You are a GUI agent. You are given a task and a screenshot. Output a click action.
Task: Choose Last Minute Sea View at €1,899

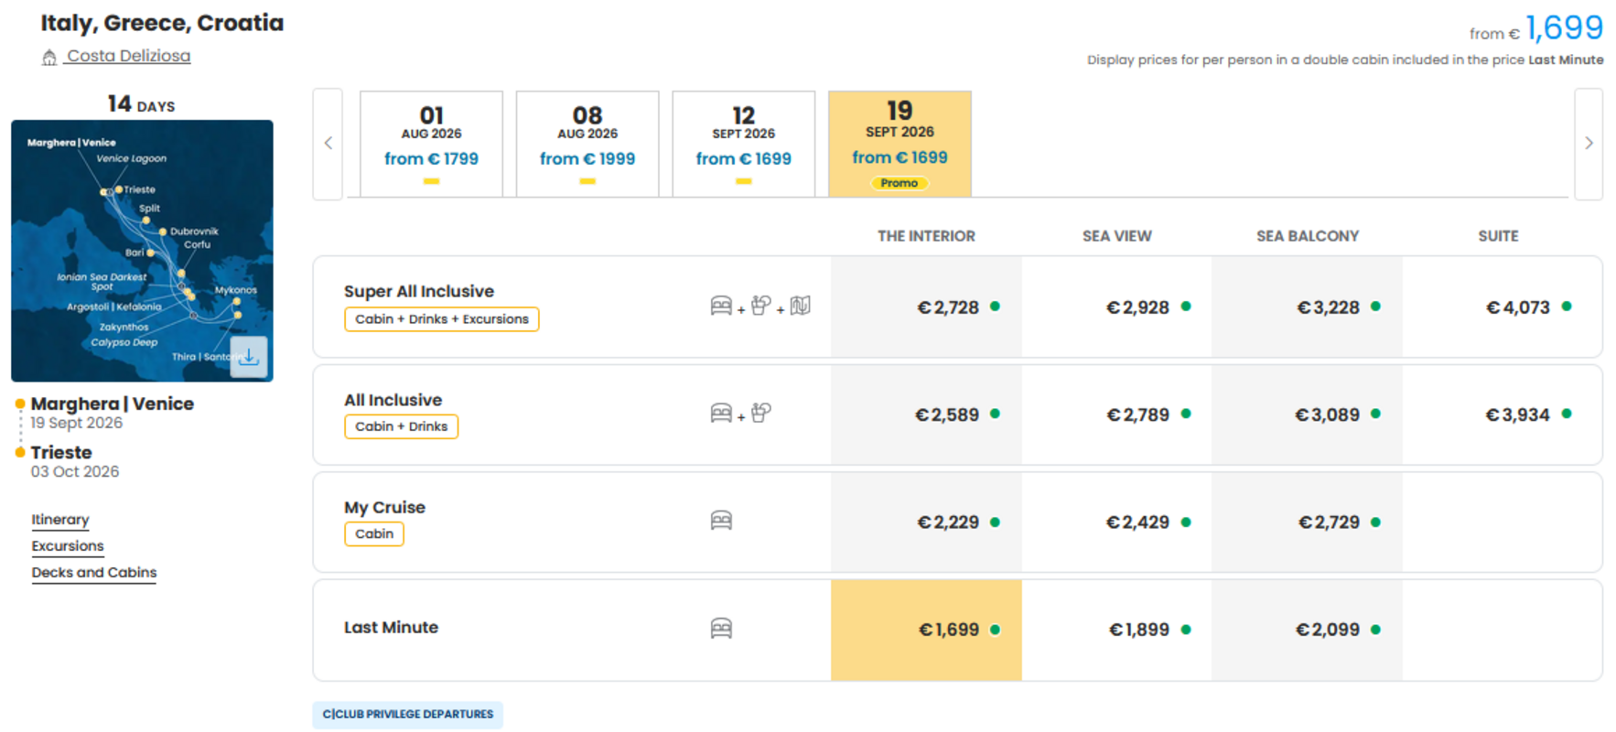pyautogui.click(x=1116, y=630)
